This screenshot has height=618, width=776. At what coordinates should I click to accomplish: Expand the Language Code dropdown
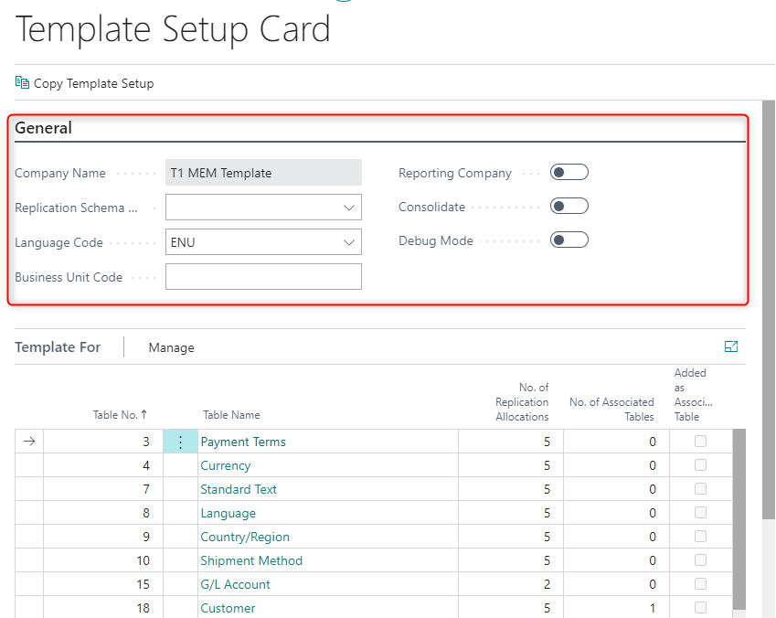coord(350,241)
